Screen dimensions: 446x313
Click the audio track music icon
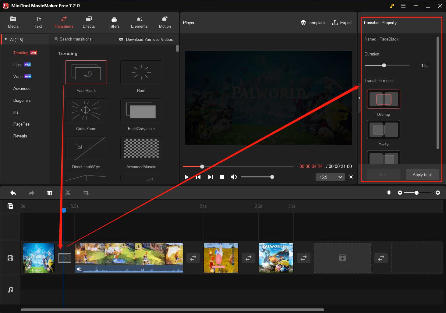click(10, 290)
